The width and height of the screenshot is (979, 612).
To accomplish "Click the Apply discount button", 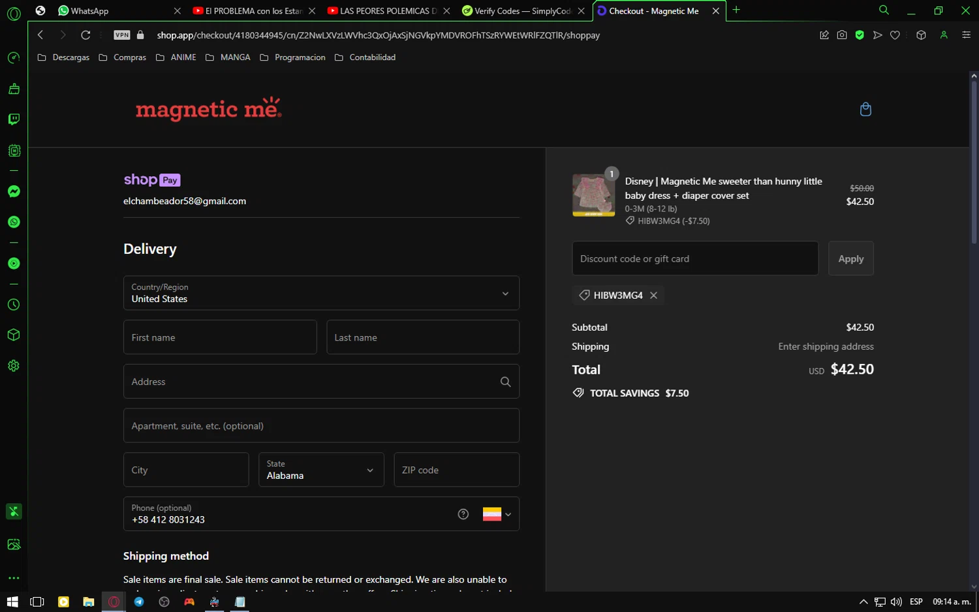I will tap(851, 258).
